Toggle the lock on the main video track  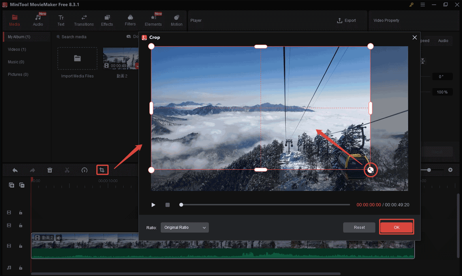pyautogui.click(x=21, y=246)
